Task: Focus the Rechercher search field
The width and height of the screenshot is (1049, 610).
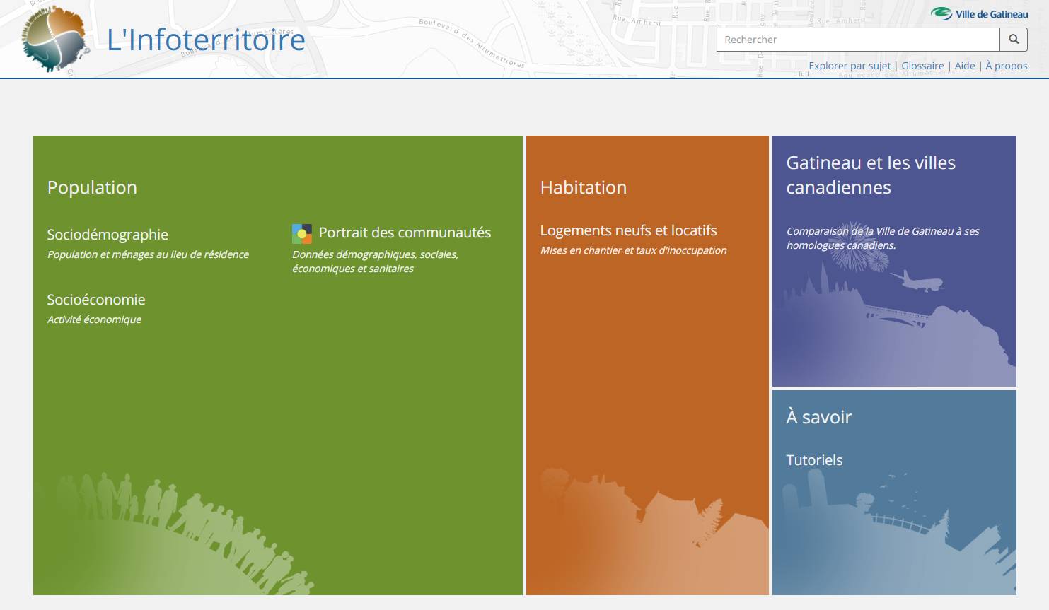Action: [x=857, y=40]
